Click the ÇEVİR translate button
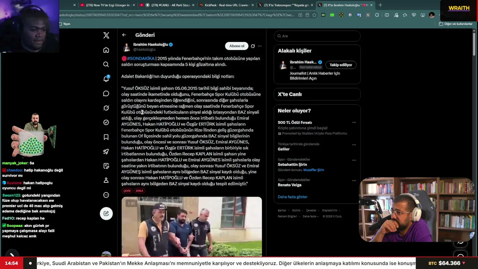The height and width of the screenshot is (269, 478). (x=127, y=191)
